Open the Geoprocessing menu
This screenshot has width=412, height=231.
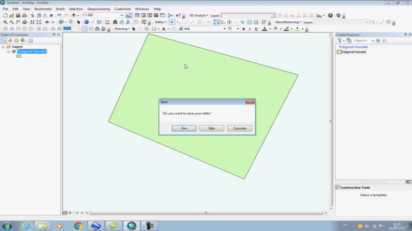[x=98, y=9]
